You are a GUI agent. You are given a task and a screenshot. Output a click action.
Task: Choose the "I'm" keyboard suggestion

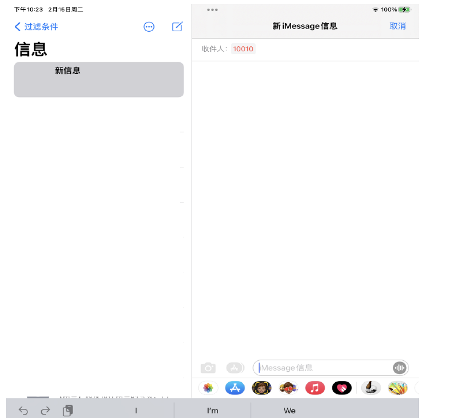coord(213,410)
